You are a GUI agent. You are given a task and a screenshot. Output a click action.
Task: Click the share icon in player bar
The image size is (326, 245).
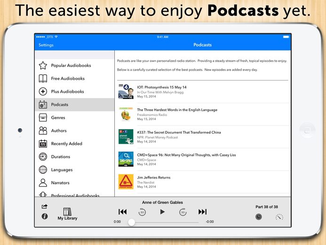45,206
